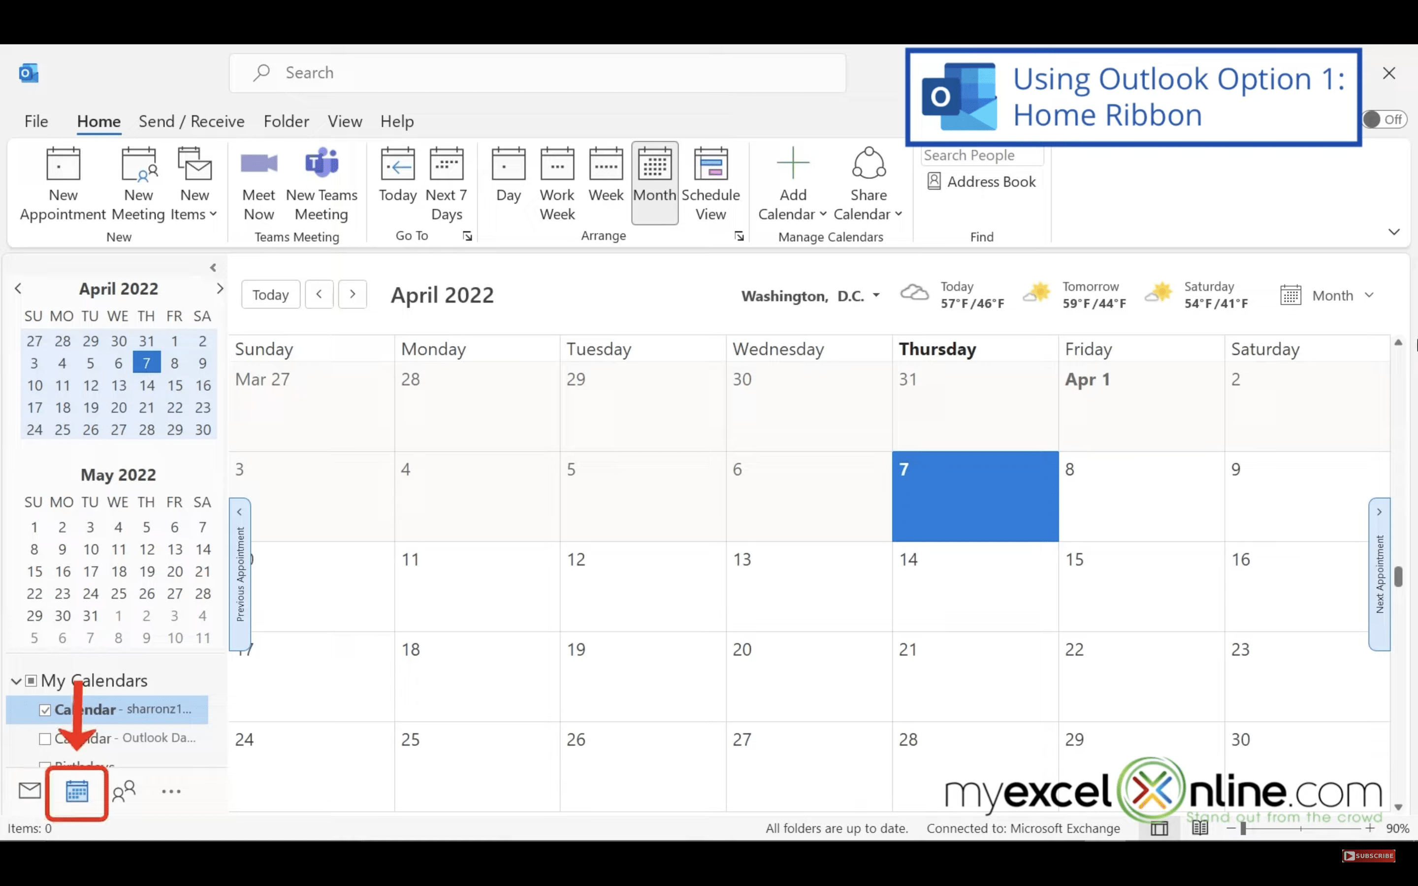
Task: Select April 15 in the month grid
Action: coord(1141,586)
